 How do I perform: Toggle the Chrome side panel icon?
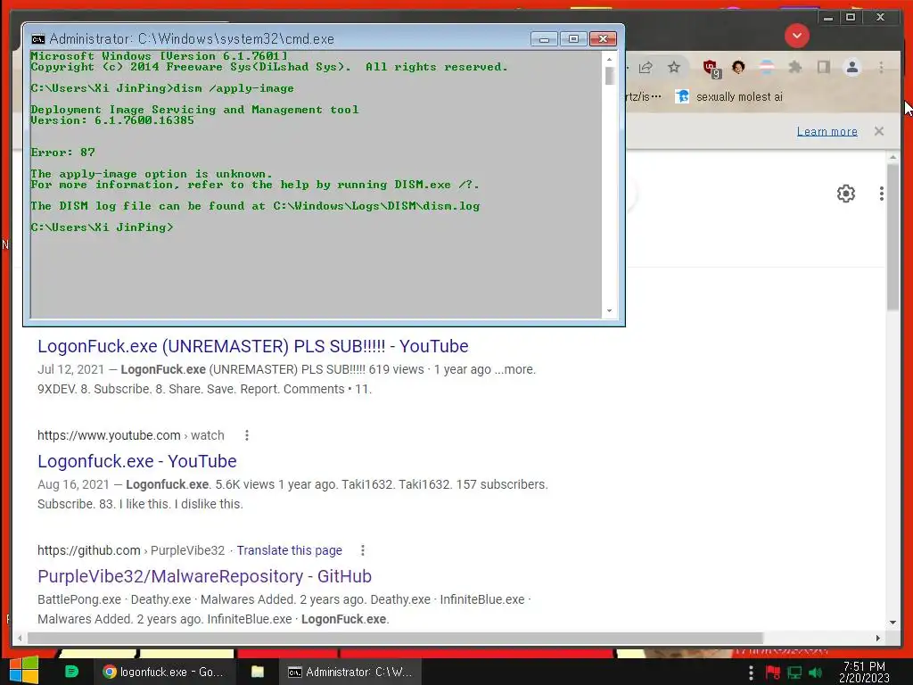click(x=823, y=68)
